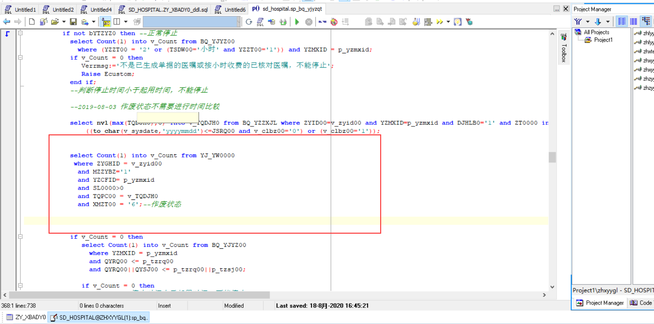
Task: Click the horizontal scrollbar thumb
Action: click(139, 295)
